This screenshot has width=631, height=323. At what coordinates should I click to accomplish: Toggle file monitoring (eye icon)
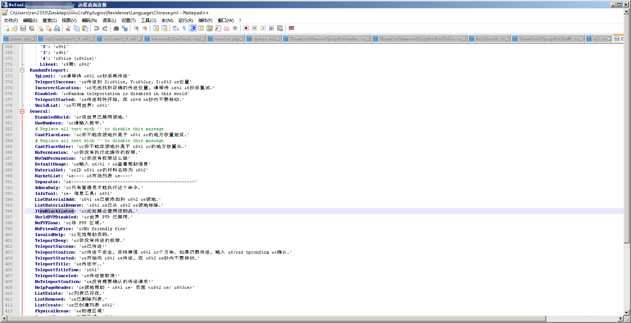click(x=235, y=28)
